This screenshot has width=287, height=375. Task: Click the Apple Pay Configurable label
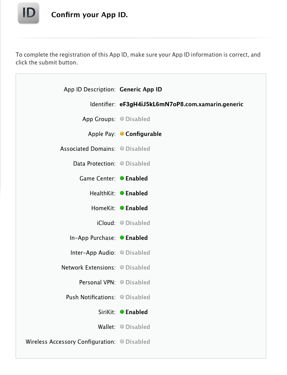coord(143,134)
